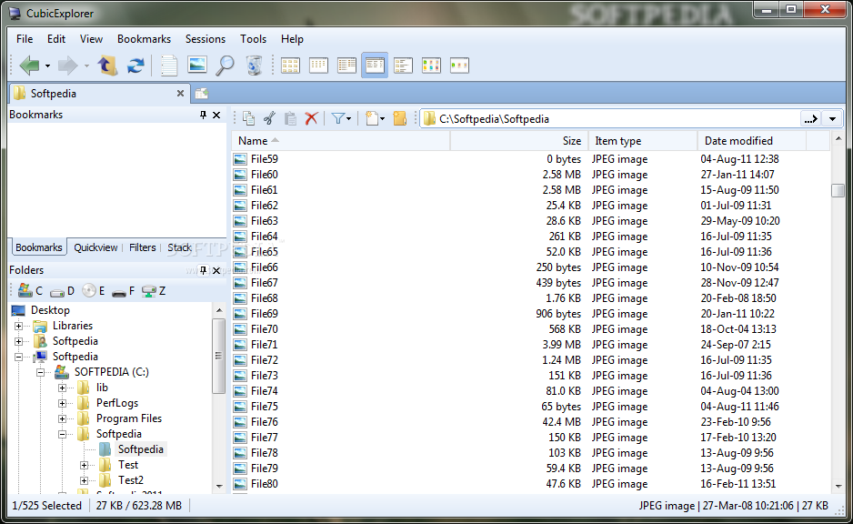
Task: Click the address bar breadcrumb arrow button
Action: tap(811, 118)
